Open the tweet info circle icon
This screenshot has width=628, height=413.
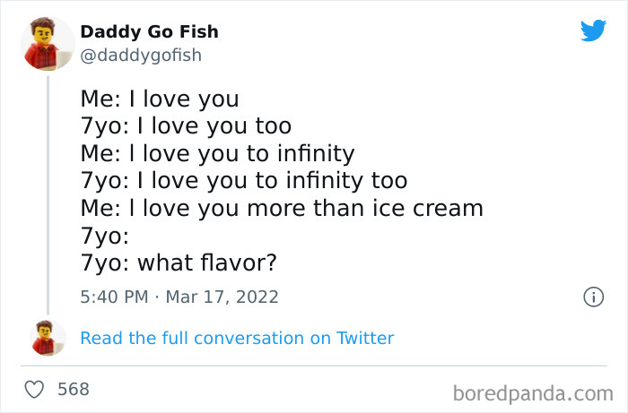593,297
